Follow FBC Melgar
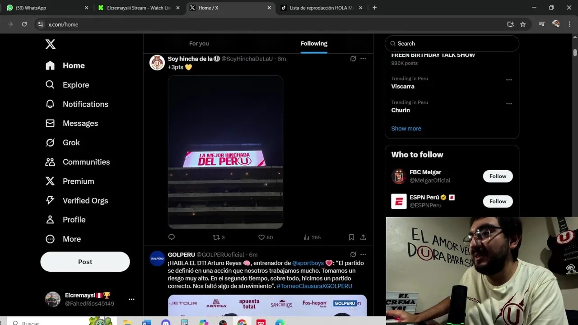Screen dimensions: 578x325 point(498,176)
